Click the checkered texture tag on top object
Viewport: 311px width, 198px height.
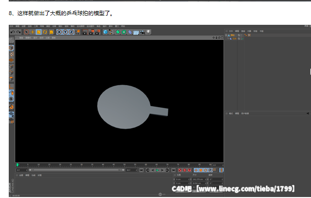coord(249,35)
